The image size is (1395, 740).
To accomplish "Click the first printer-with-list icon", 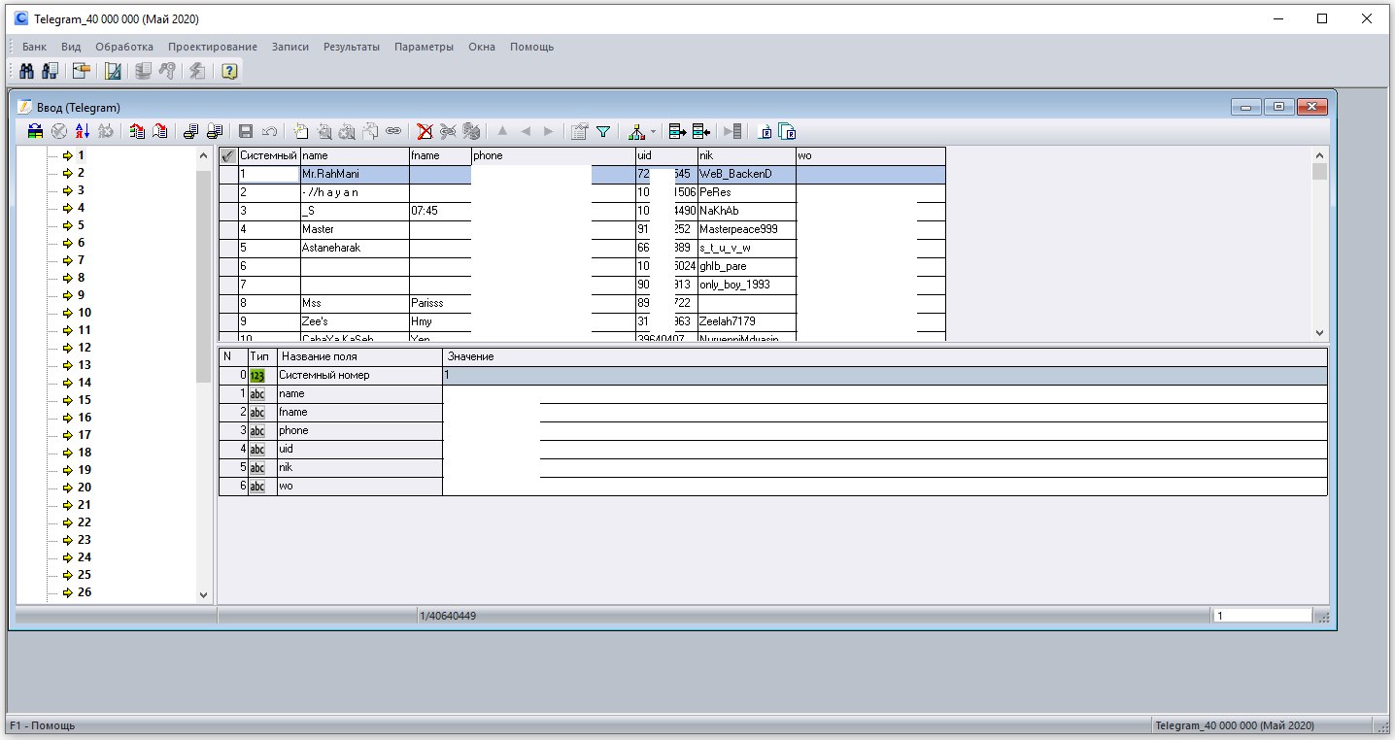I will click(x=191, y=131).
